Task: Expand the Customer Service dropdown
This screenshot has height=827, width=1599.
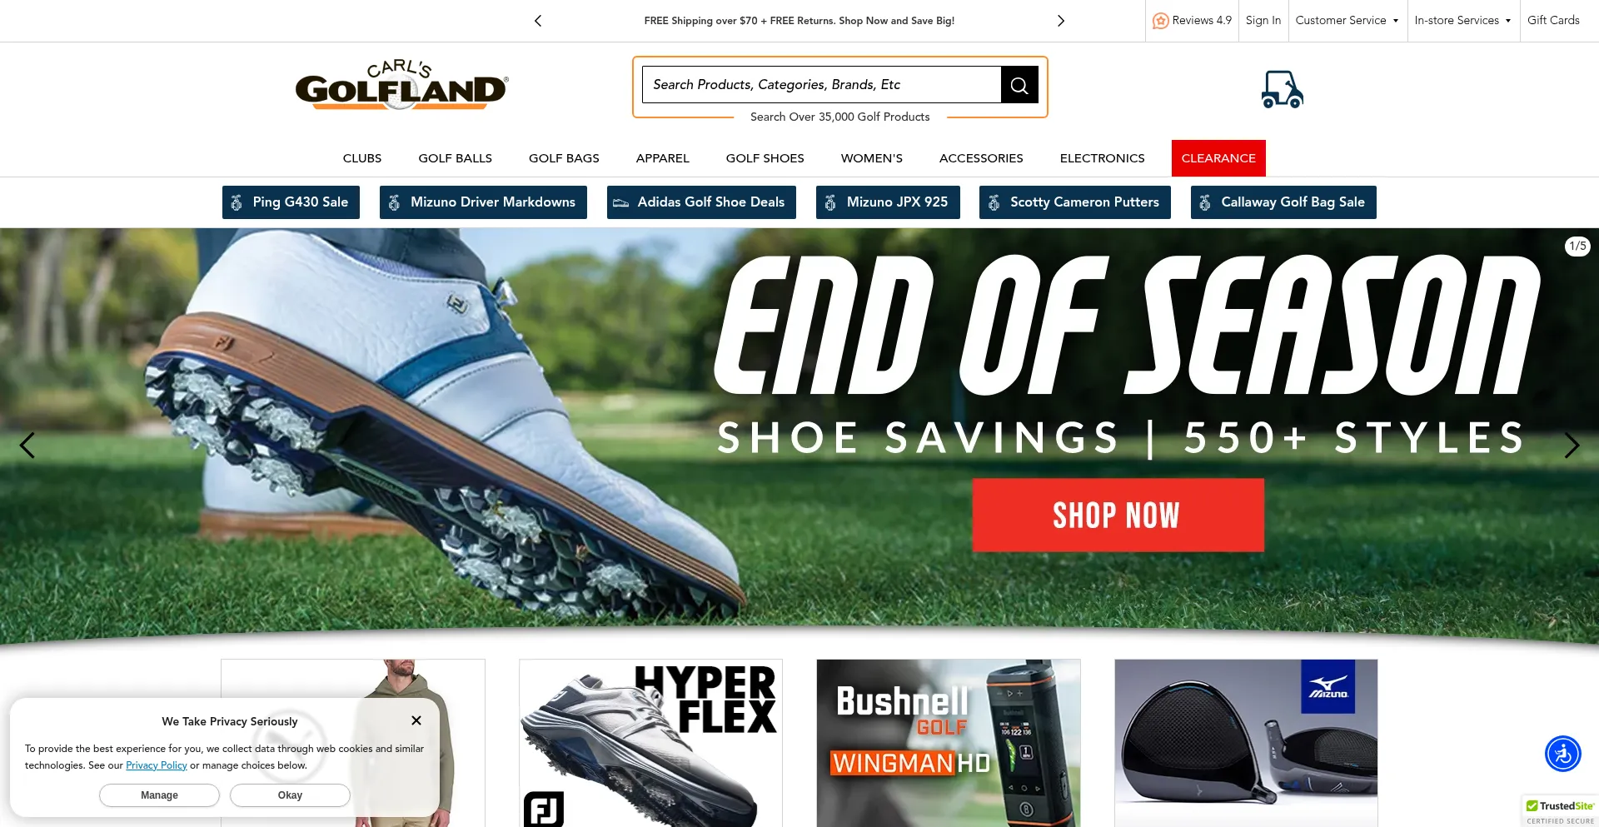Action: [1347, 21]
